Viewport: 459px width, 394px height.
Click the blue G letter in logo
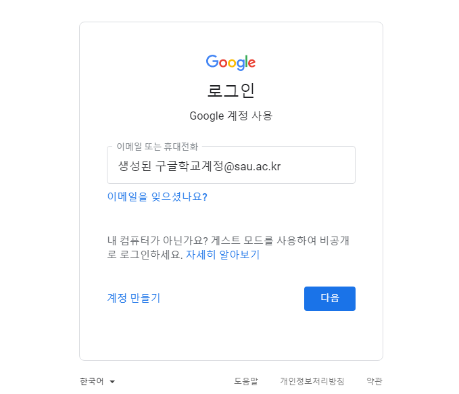212,61
